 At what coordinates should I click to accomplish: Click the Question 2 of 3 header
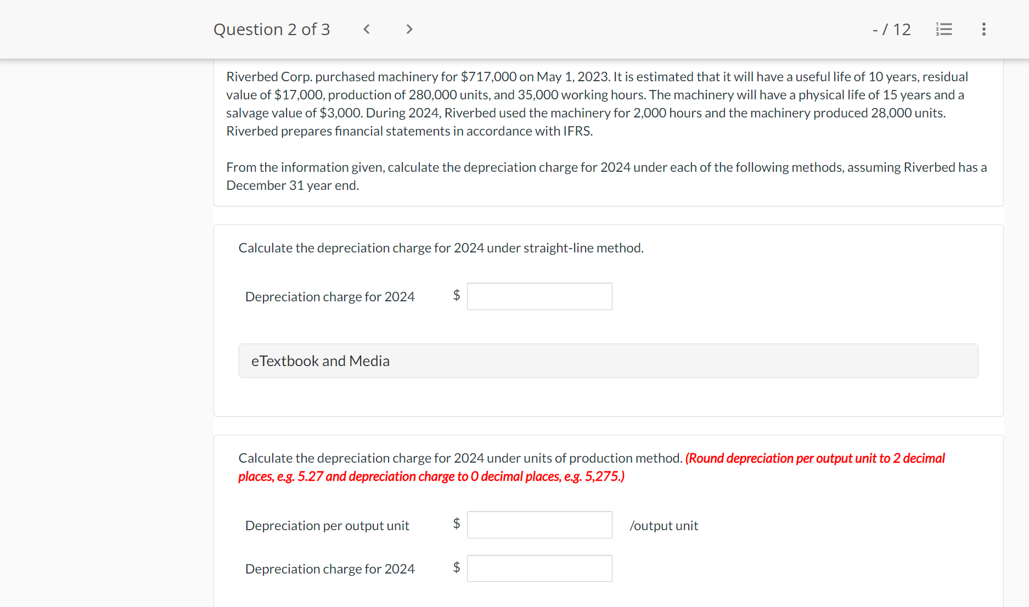[272, 29]
